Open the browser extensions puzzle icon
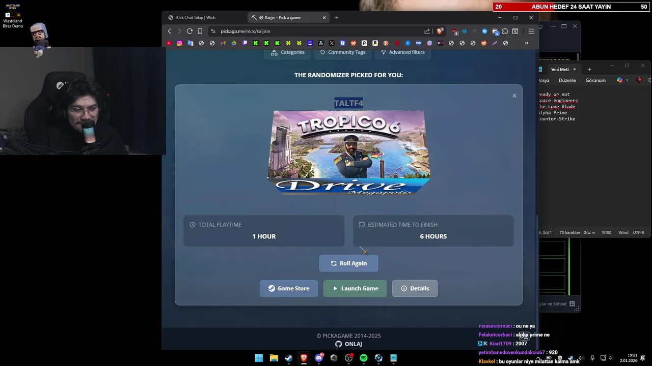This screenshot has width=652, height=366. point(505,31)
